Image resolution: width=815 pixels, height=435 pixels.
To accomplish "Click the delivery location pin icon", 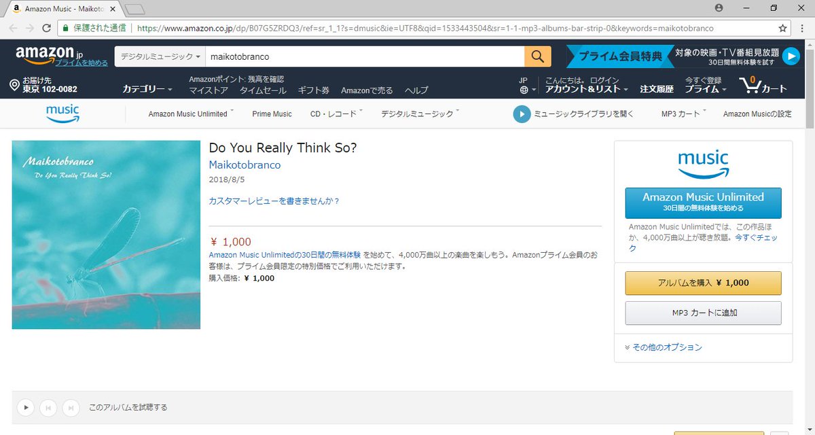I will pyautogui.click(x=14, y=85).
